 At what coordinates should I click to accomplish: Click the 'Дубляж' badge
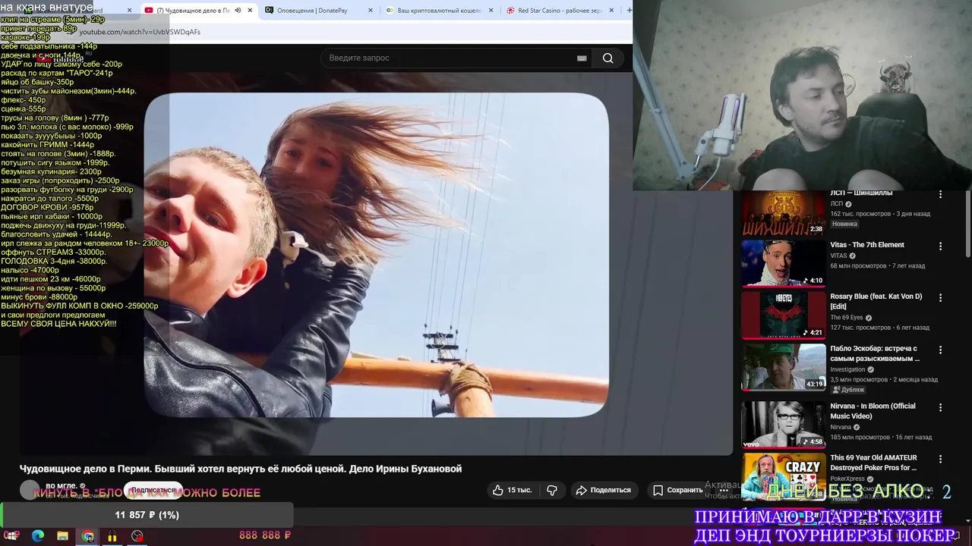[848, 390]
